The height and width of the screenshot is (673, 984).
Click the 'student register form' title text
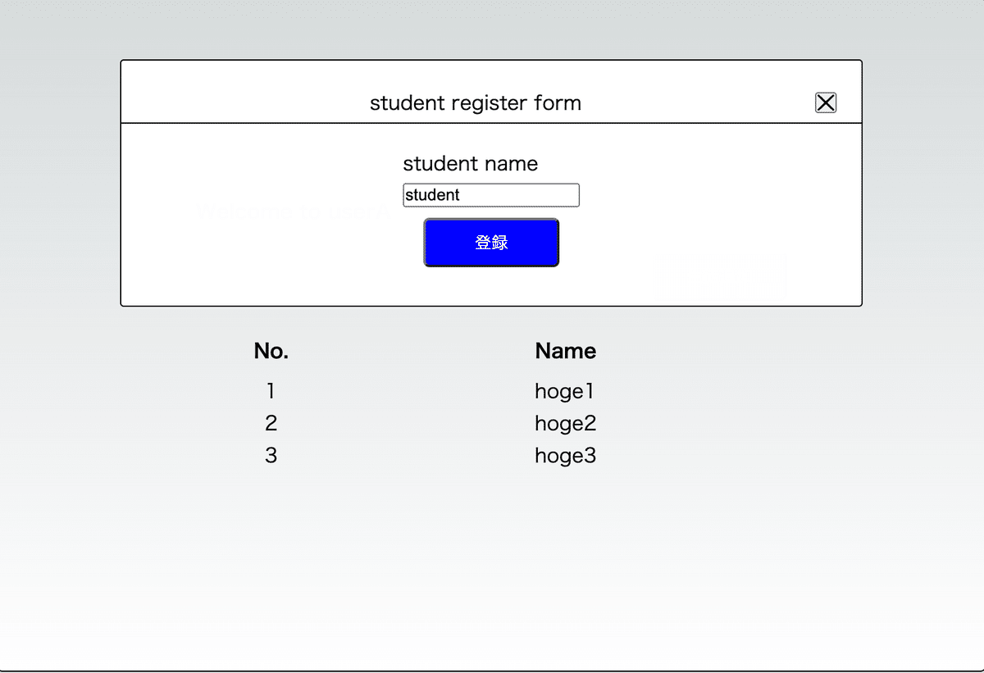pos(475,103)
